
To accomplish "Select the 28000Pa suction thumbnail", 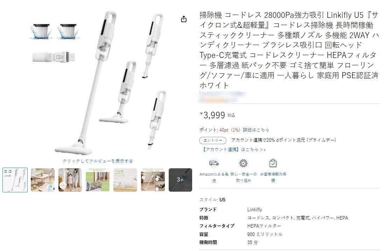I will click(43, 180).
